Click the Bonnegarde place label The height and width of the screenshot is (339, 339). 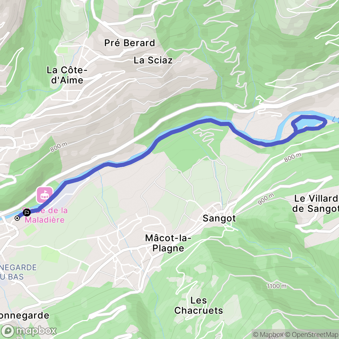click(24, 316)
